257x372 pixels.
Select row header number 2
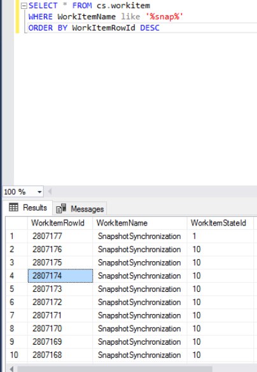point(17,249)
